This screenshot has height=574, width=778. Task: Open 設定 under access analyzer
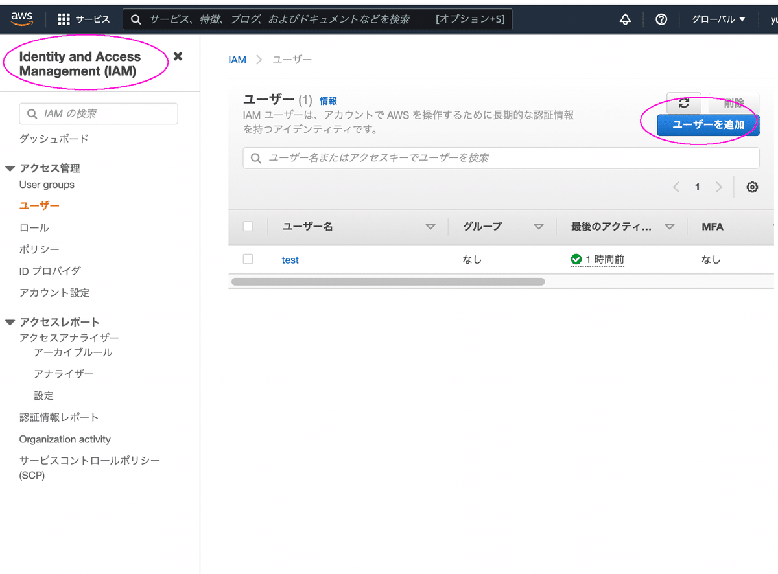(44, 396)
